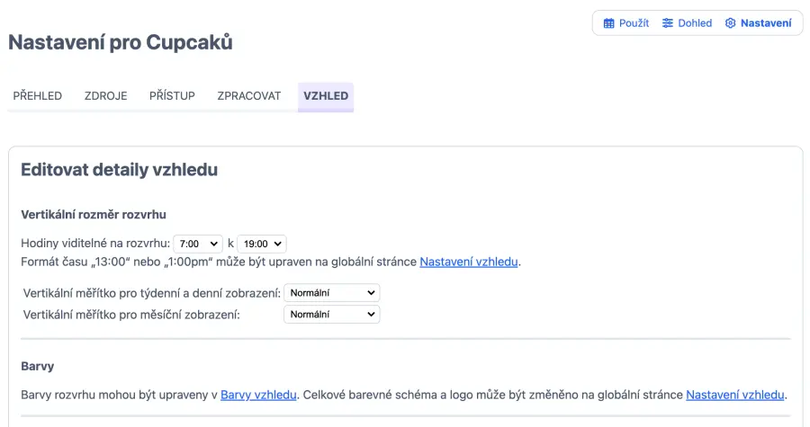Open the ZDROJE tab
Screen dimensions: 810x427
coord(105,96)
